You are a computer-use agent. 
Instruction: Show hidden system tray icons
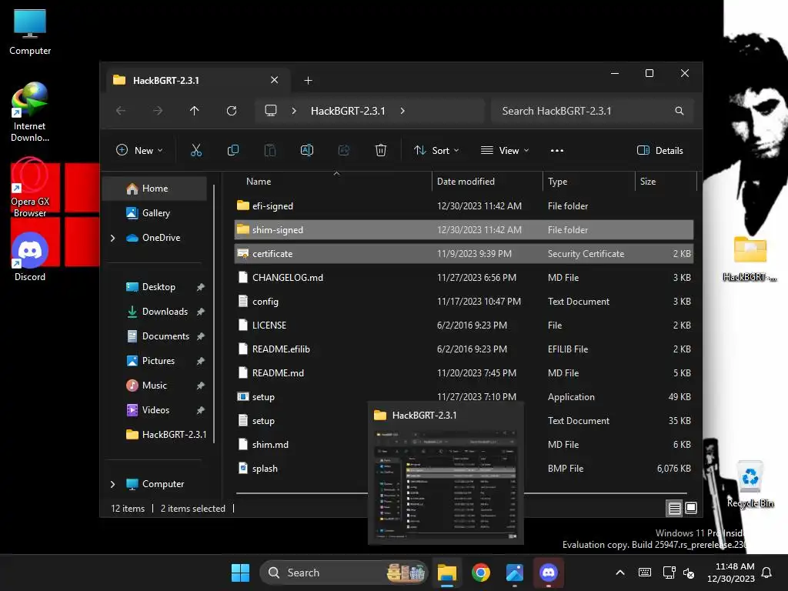point(620,573)
